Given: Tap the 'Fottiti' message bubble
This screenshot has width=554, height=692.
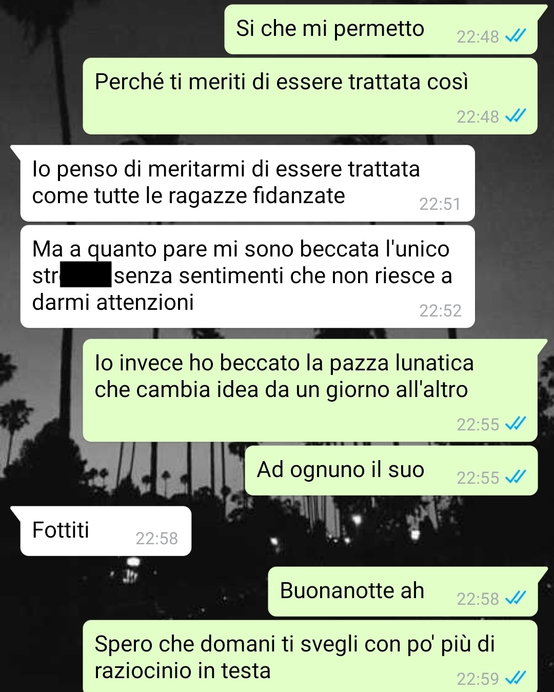Looking at the screenshot, I should coord(106,531).
